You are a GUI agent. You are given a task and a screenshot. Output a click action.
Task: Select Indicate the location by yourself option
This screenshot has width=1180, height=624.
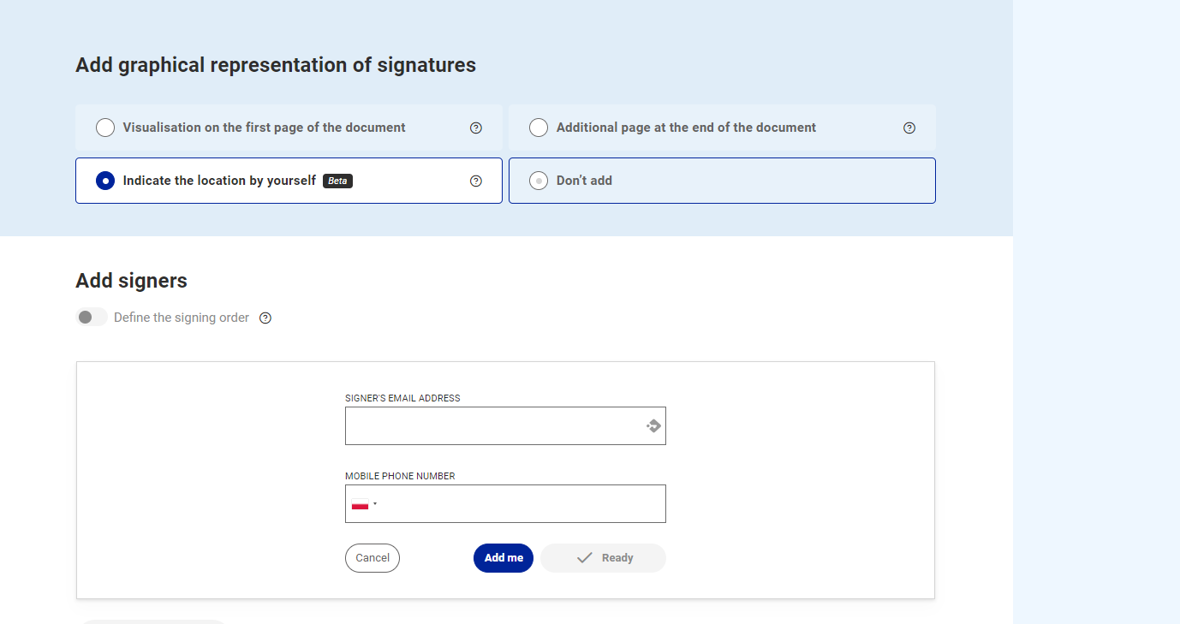(x=104, y=181)
